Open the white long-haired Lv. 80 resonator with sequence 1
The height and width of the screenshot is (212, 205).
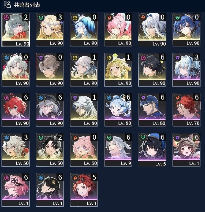tap(84, 110)
